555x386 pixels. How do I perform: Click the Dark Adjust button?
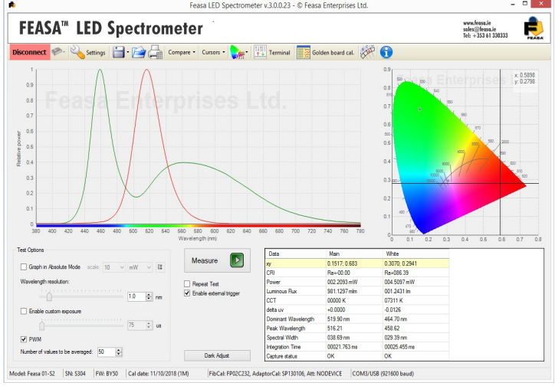(x=217, y=355)
